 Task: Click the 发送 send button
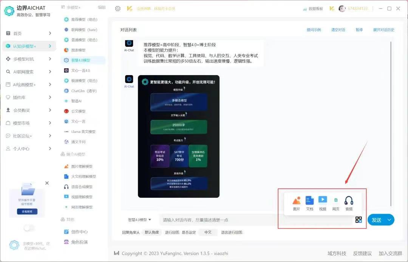(x=377, y=220)
